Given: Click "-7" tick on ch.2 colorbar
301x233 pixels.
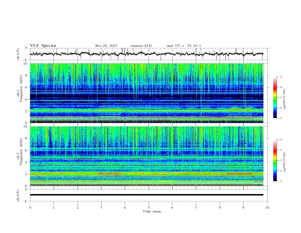Looking at the screenshot, I should [x=280, y=181].
